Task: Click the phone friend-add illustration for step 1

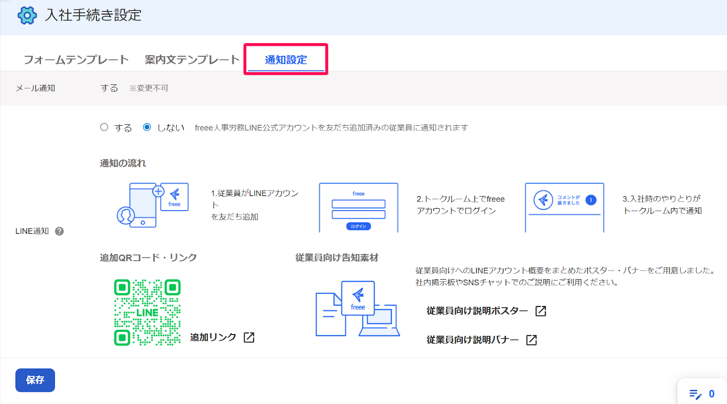Action: 152,205
